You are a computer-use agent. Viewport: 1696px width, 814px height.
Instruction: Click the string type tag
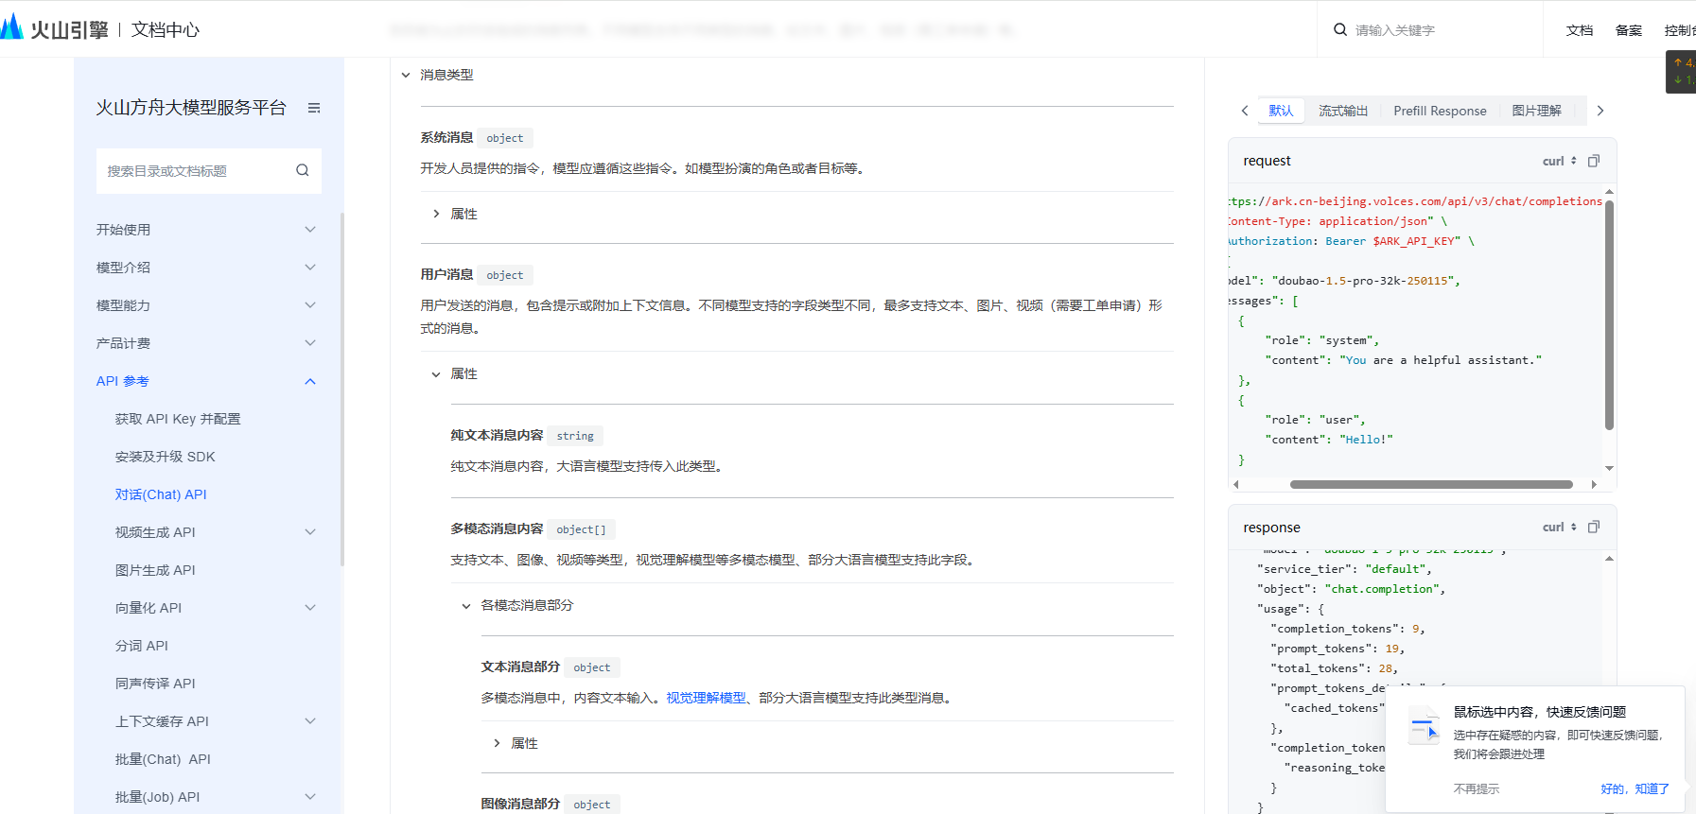tap(575, 436)
